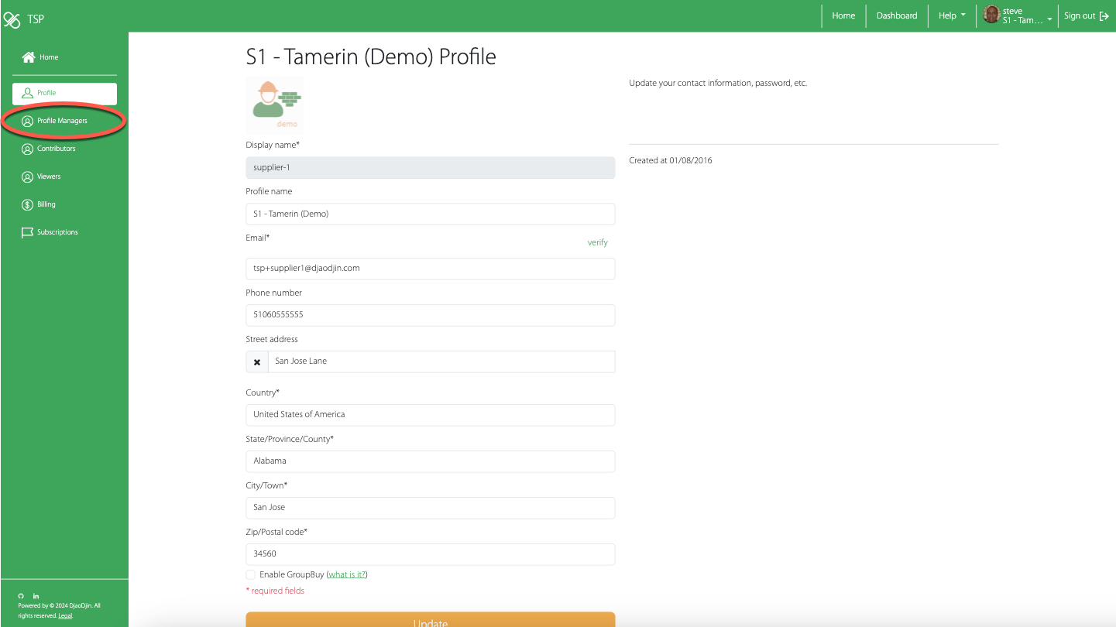Enable the GroupBuy checkbox
The width and height of the screenshot is (1116, 627).
pyautogui.click(x=250, y=574)
